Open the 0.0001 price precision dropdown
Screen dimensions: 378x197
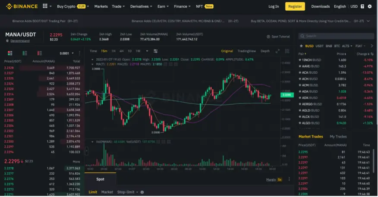67,53
